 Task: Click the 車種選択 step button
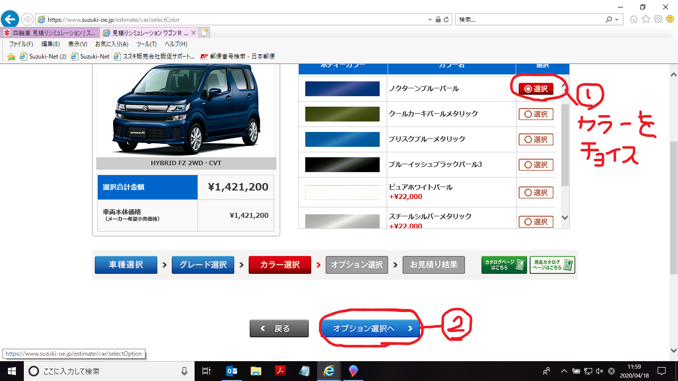click(x=126, y=265)
